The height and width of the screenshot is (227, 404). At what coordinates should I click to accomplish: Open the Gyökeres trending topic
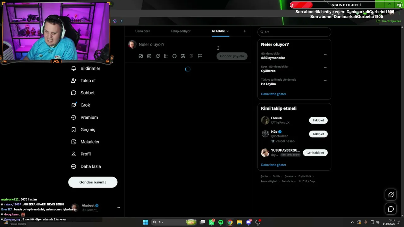coord(268,71)
